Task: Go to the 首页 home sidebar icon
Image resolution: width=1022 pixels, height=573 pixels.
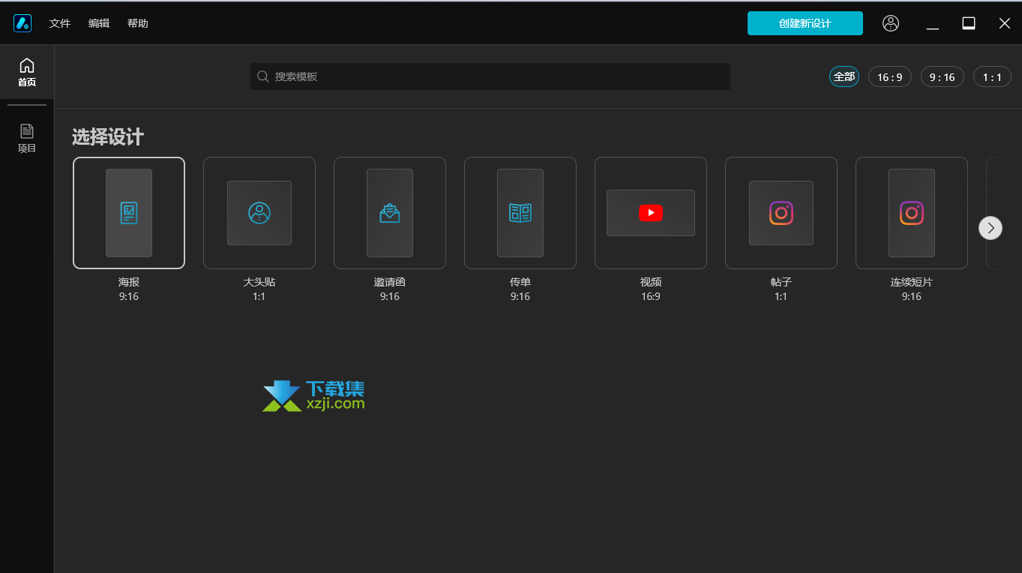Action: (x=27, y=72)
